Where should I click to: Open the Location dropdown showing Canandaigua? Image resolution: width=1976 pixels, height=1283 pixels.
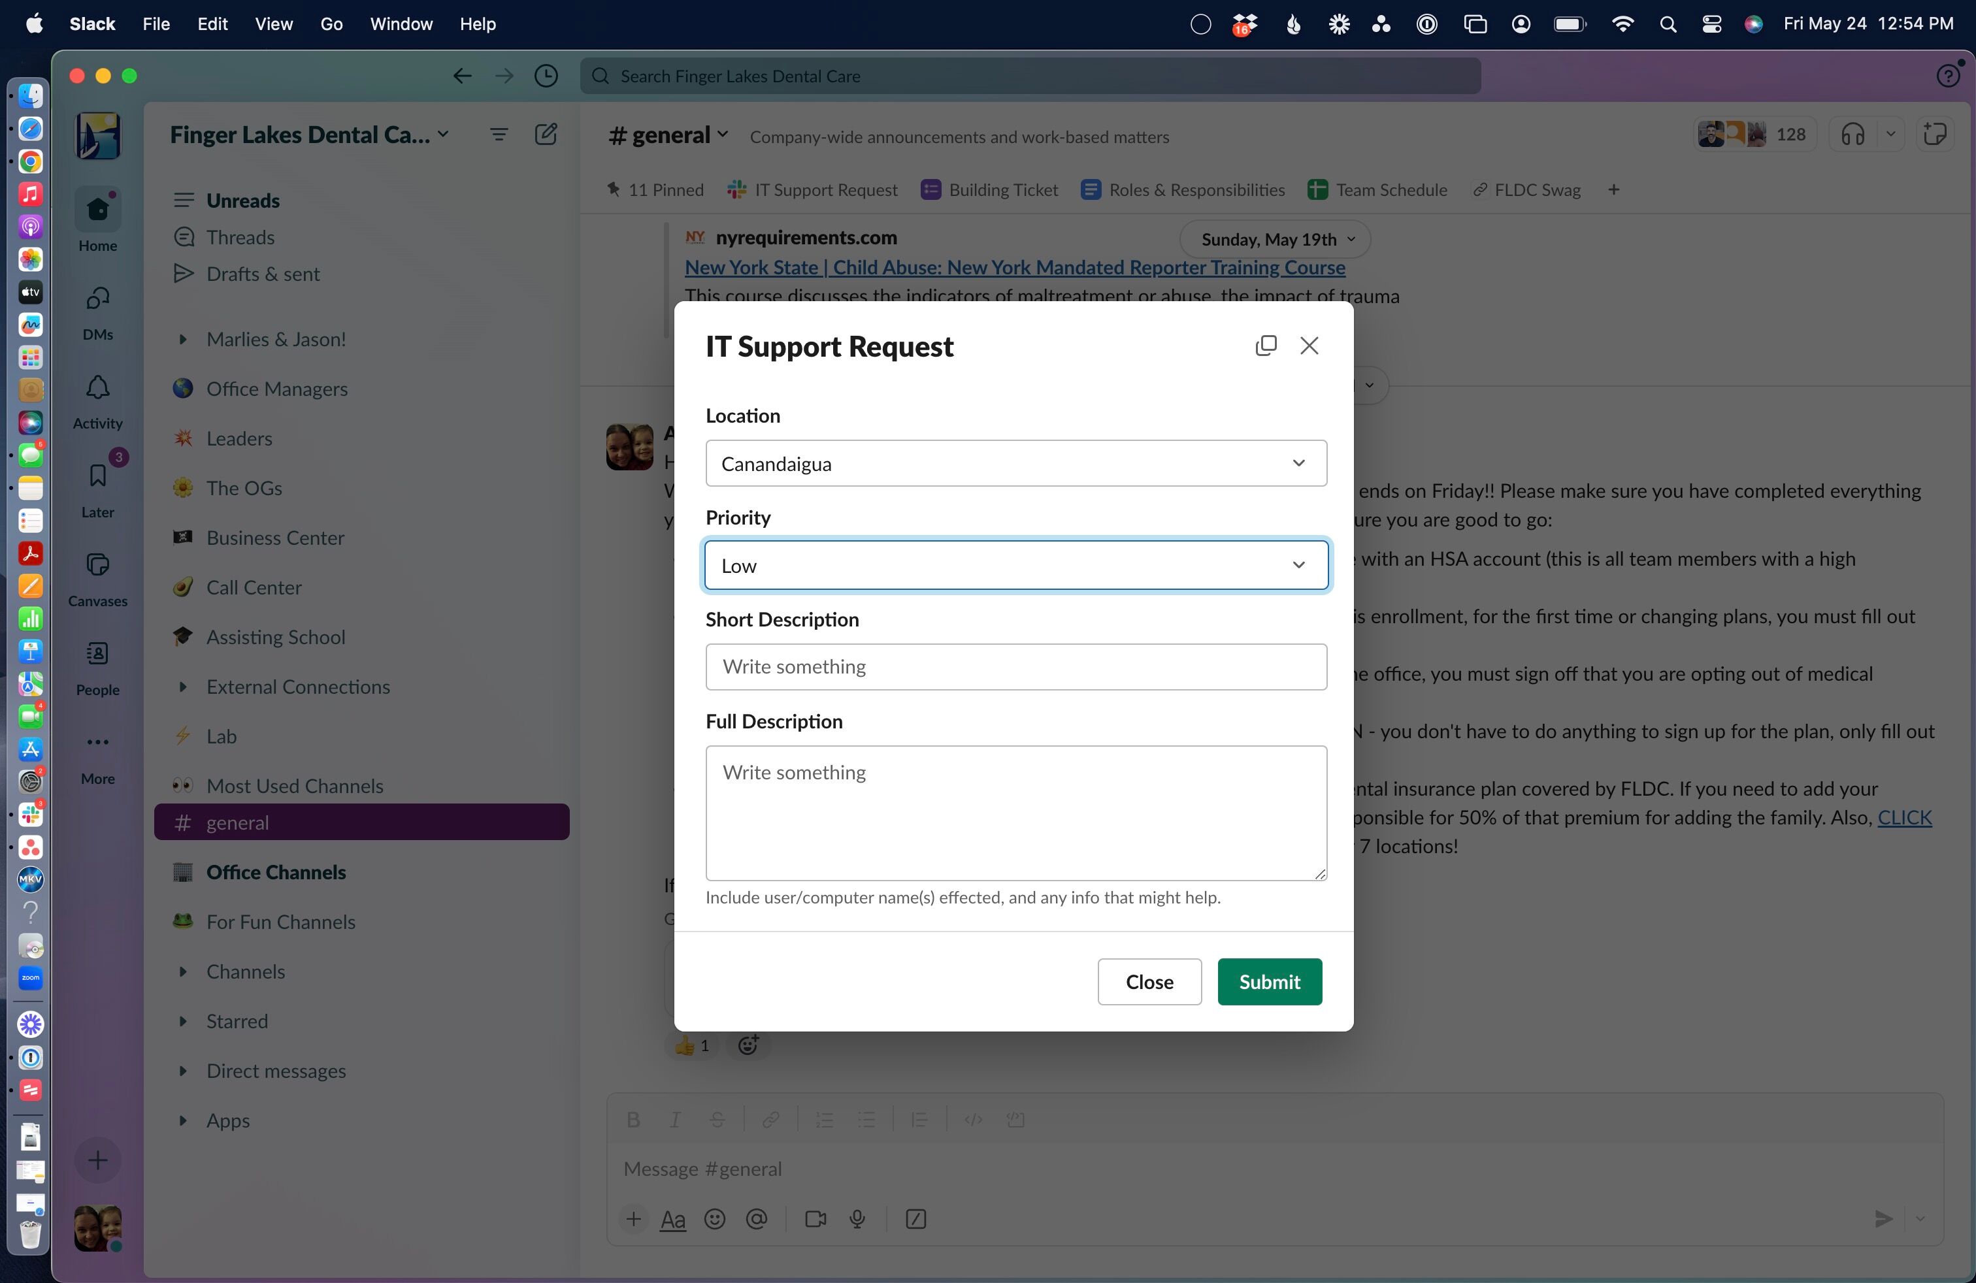(x=1015, y=463)
